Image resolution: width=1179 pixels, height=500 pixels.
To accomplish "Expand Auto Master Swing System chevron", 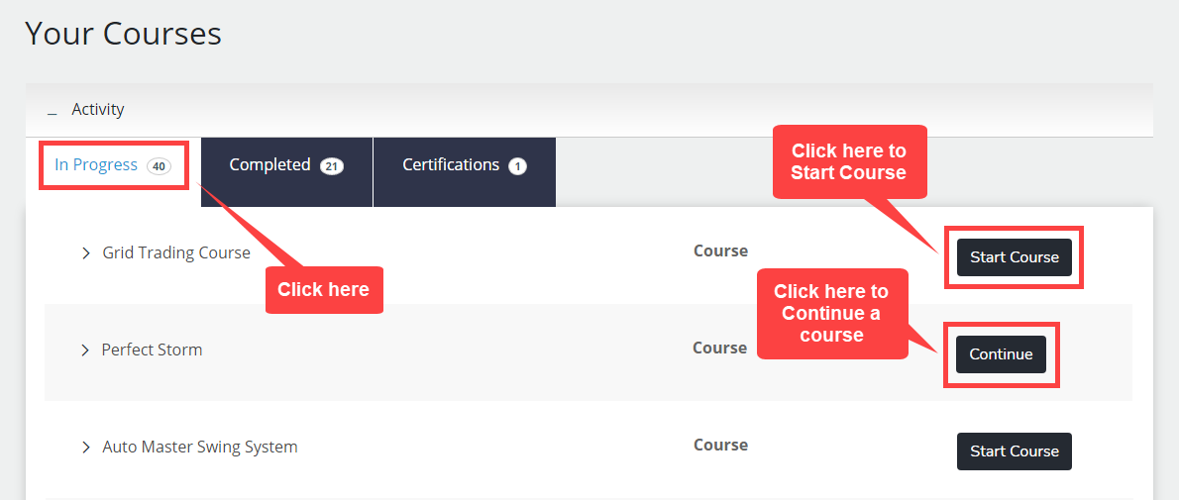I will (86, 448).
